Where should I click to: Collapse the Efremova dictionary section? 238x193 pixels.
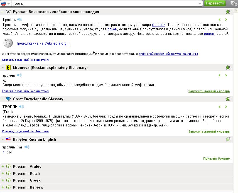point(3,68)
